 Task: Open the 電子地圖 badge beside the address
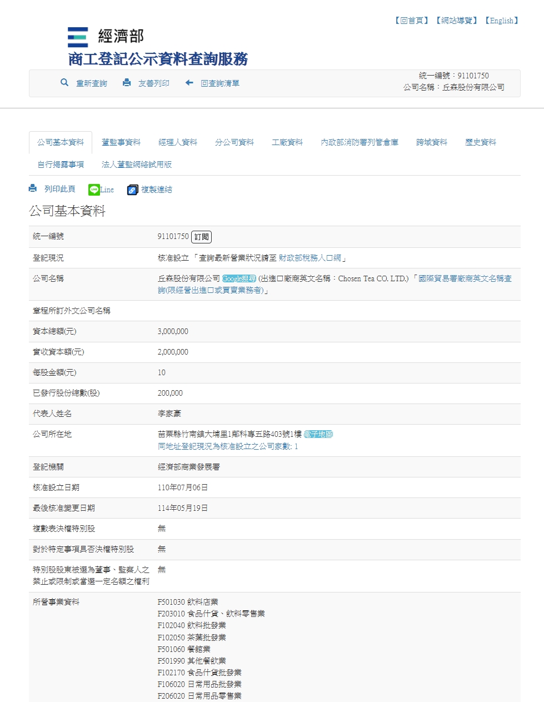pyautogui.click(x=318, y=435)
